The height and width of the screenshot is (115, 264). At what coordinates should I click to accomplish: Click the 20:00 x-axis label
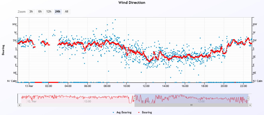pyautogui.click(x=224, y=86)
